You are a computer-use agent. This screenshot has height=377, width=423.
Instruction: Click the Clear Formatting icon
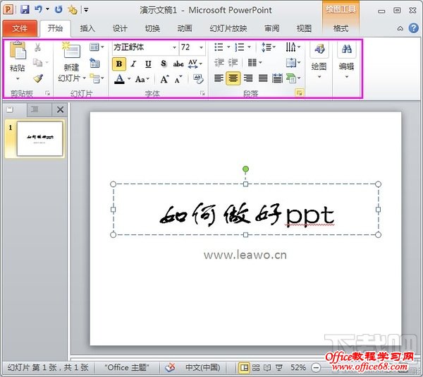198,79
